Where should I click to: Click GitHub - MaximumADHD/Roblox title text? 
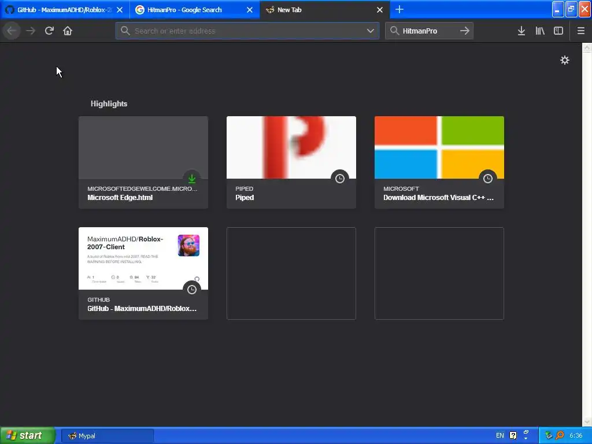tap(142, 309)
